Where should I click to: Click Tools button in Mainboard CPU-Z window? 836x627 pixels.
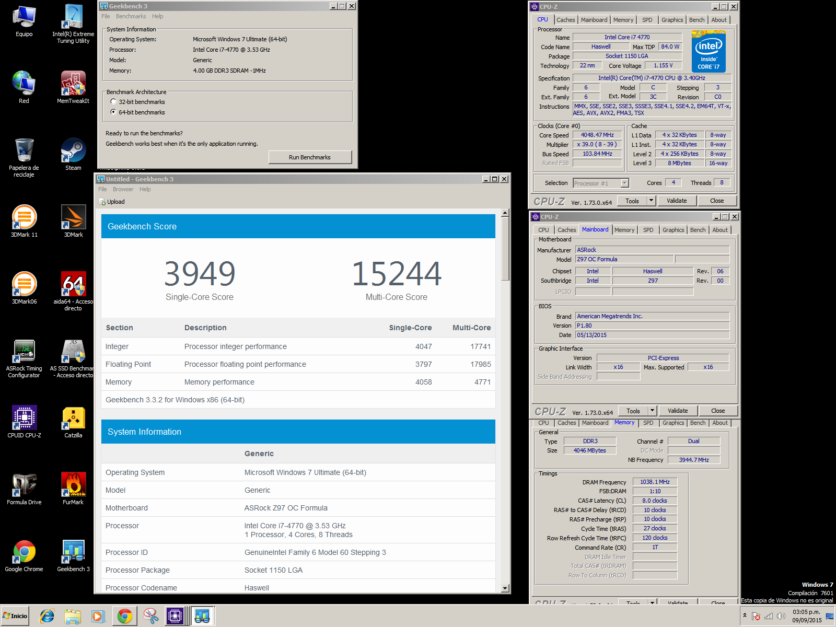pos(633,411)
